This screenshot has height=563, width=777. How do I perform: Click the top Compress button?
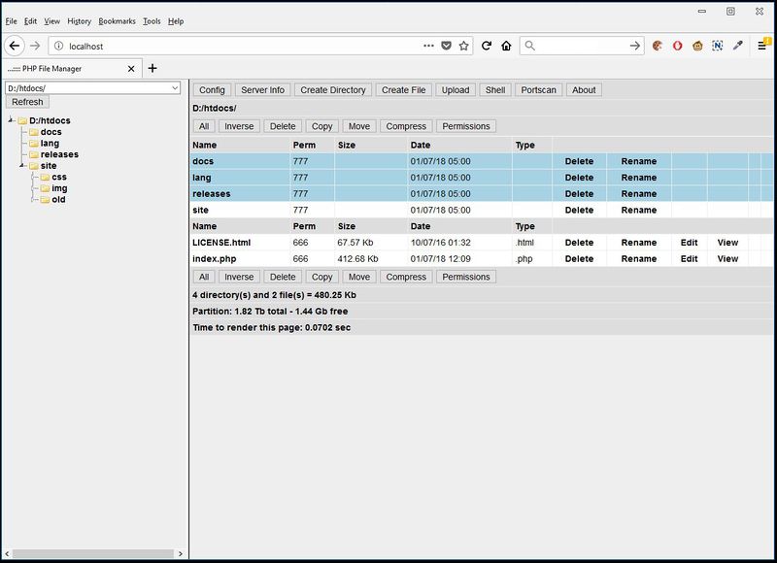coord(406,126)
